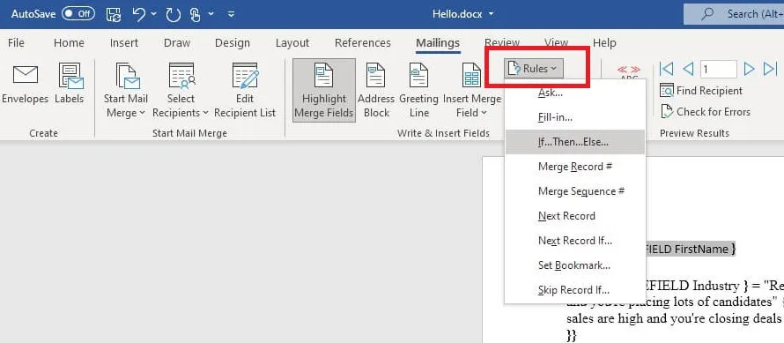784x343 pixels.
Task: Open Customize Quick Access Toolbar dropdown
Action: coord(231,14)
